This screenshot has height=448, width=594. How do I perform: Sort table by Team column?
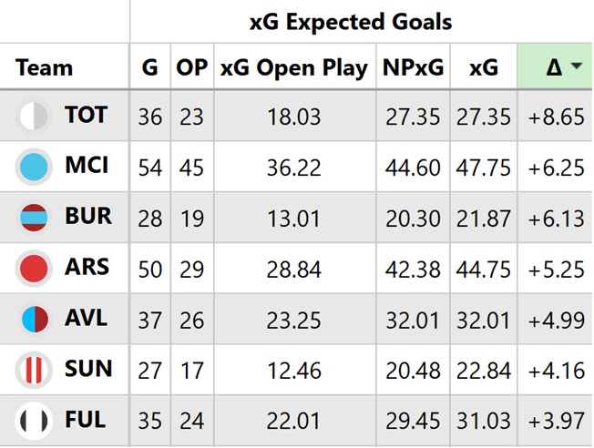(x=45, y=67)
